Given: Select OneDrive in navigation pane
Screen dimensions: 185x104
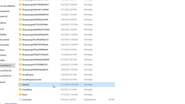Looking at the screenshot, I should [x=3, y=23].
